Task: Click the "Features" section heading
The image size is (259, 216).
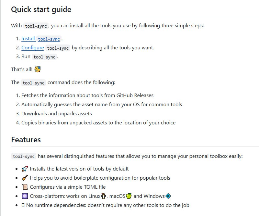Action: pos(26,140)
